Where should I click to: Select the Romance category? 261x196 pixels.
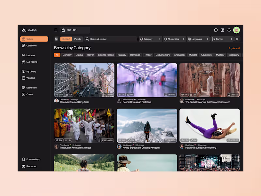135,55
